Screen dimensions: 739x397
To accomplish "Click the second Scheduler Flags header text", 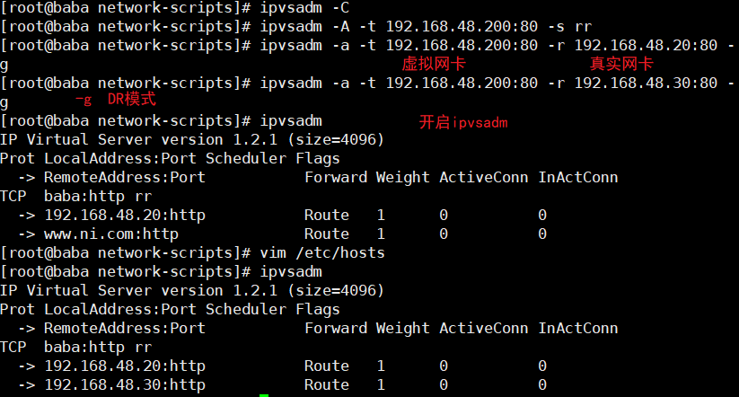I will pos(272,309).
